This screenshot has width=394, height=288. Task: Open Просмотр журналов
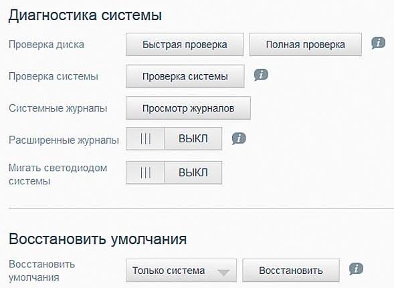click(x=188, y=108)
